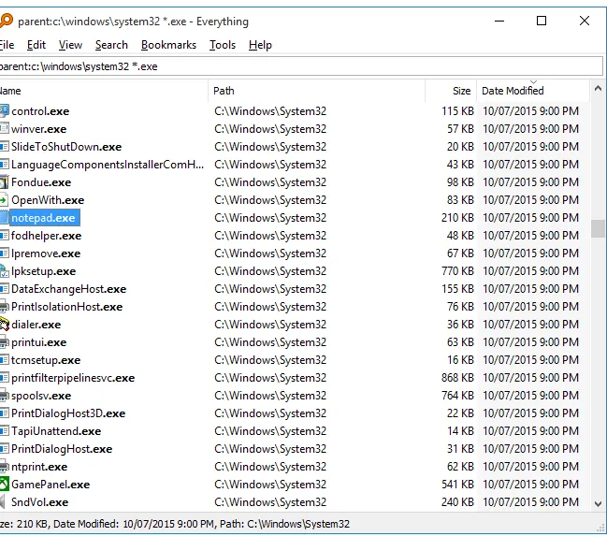Click the printui.exe printer icon
Screen dimensions: 607x536
coord(4,342)
